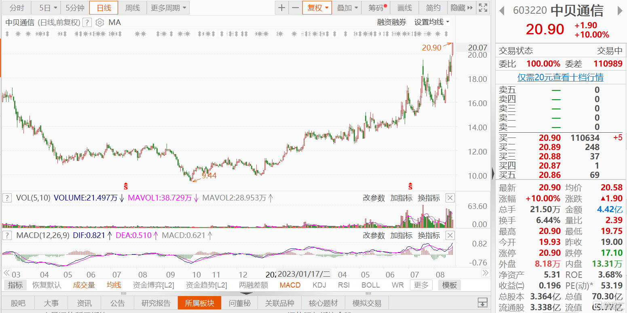Open the 核心题材 tab
Screen dimensions: 627x313
point(323,303)
